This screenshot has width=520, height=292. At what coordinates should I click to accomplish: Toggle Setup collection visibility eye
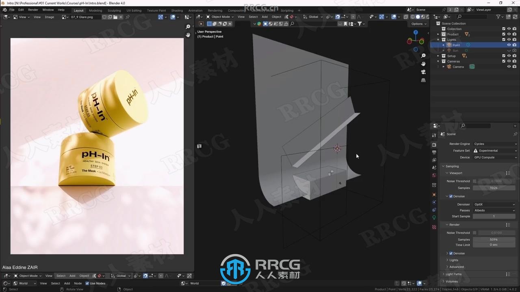[x=509, y=56]
